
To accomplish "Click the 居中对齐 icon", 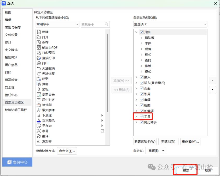I will (39, 100).
